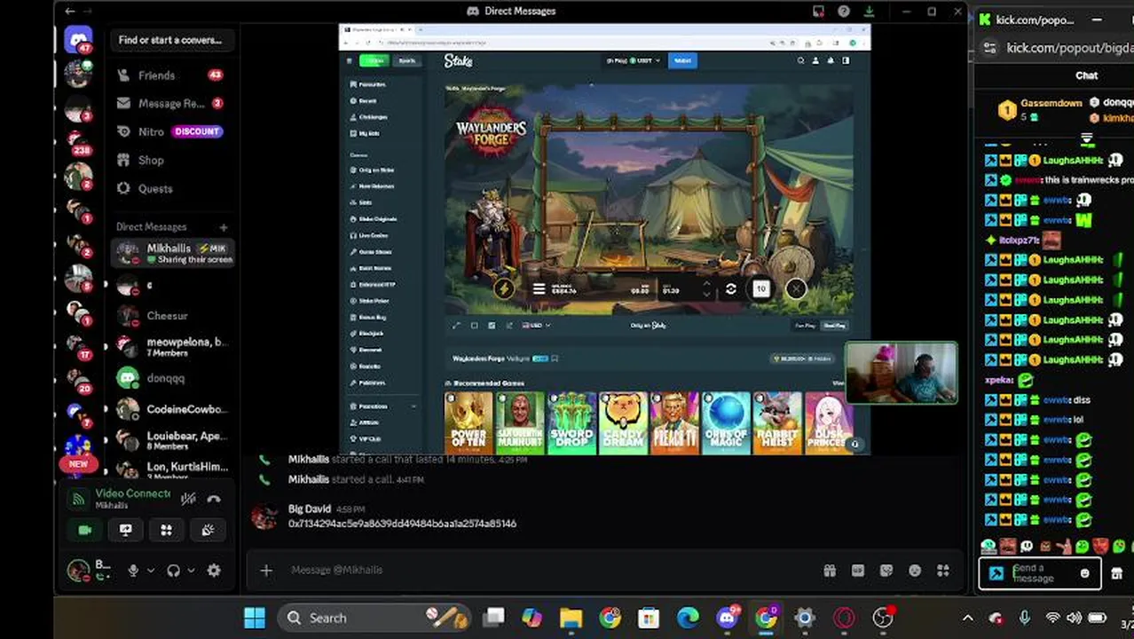Open File Explorer from the taskbar

click(571, 618)
